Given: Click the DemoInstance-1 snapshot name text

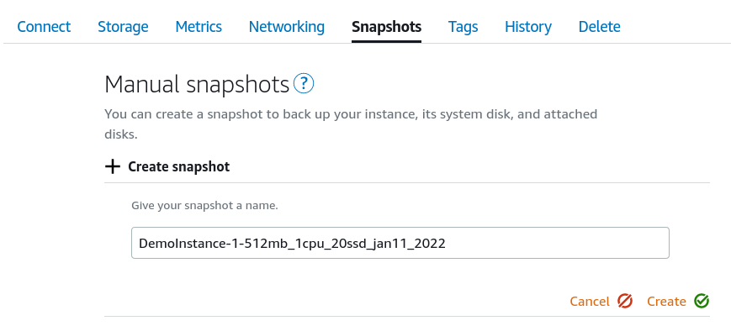Looking at the screenshot, I should tap(292, 243).
